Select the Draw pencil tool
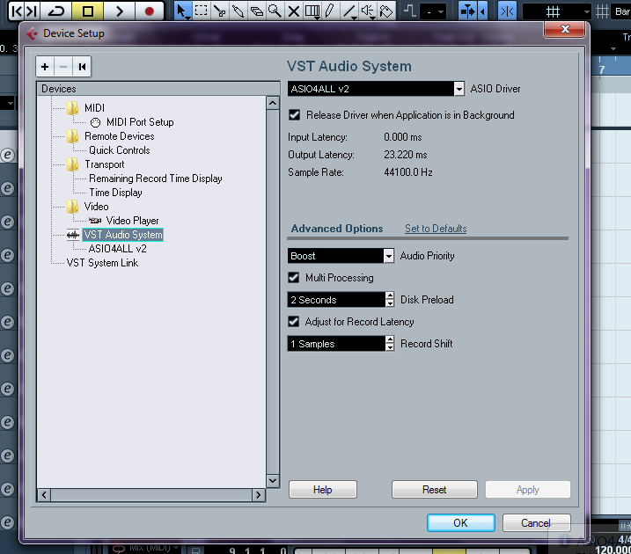 (x=330, y=11)
